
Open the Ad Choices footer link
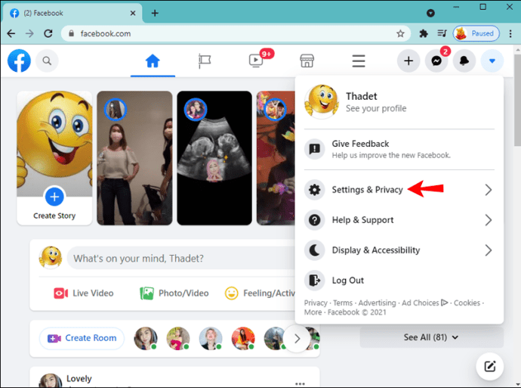(x=424, y=303)
